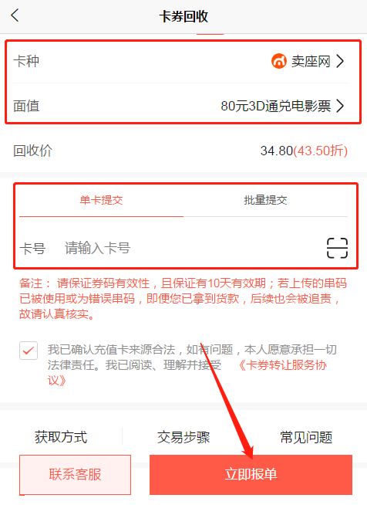Open the 获取方式 section

61,437
